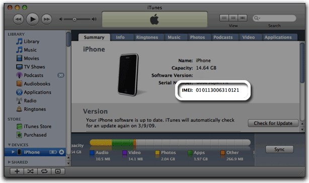Image resolution: width=309 pixels, height=183 pixels.
Task: Click the Sync button
Action: click(x=279, y=149)
